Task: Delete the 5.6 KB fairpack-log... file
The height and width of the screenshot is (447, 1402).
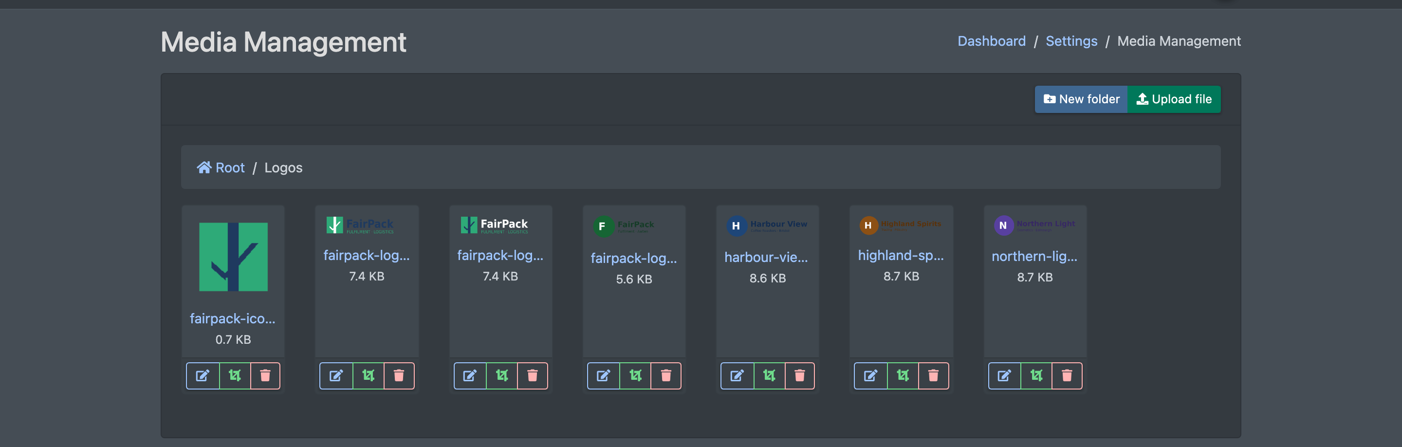Action: click(665, 376)
